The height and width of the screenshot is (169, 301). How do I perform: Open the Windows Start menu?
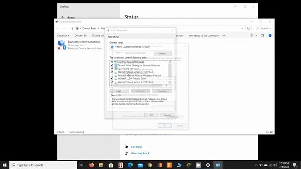point(5,165)
